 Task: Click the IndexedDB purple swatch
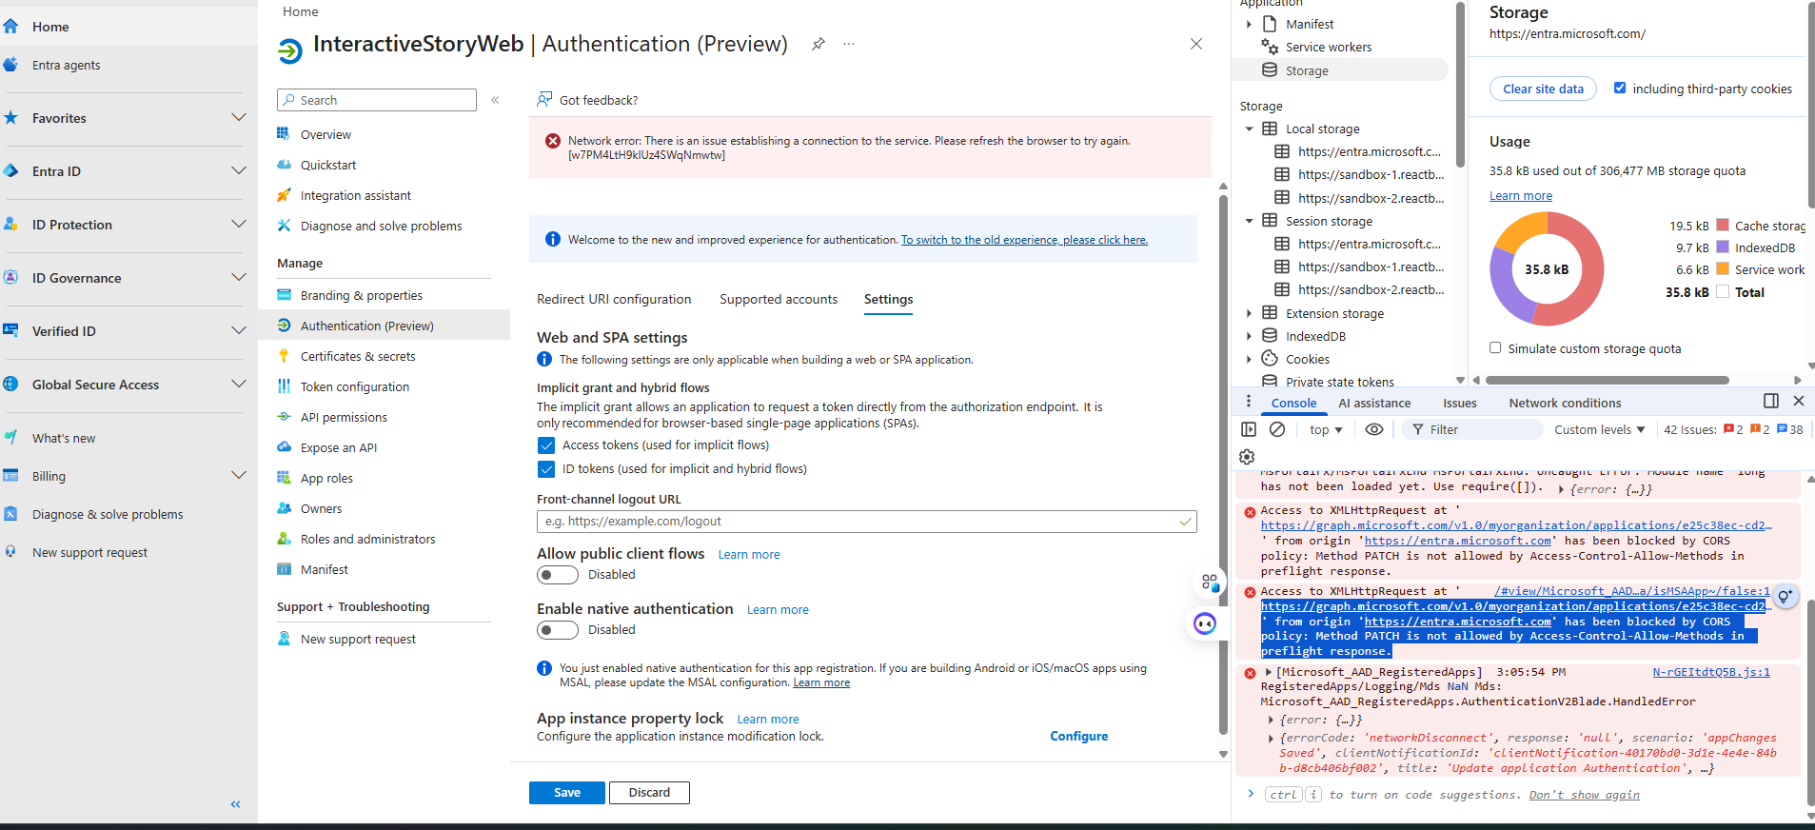[1722, 247]
